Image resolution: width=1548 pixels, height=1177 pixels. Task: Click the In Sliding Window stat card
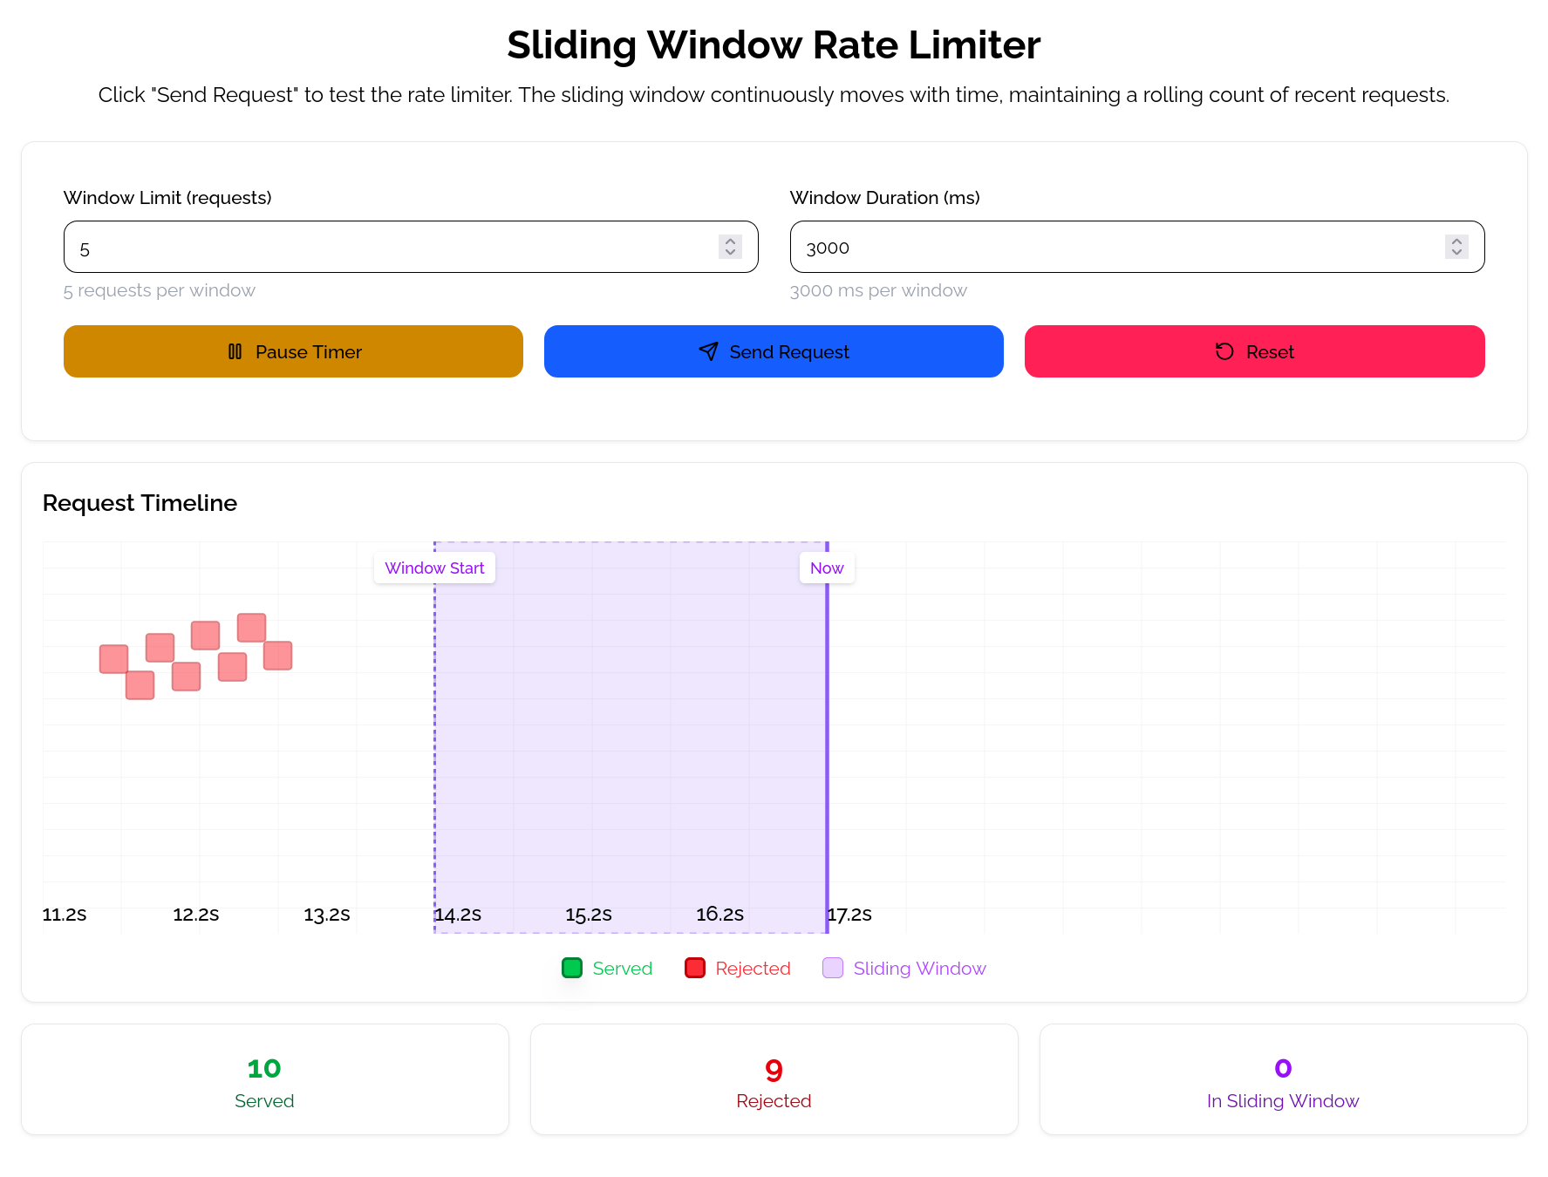pos(1282,1079)
